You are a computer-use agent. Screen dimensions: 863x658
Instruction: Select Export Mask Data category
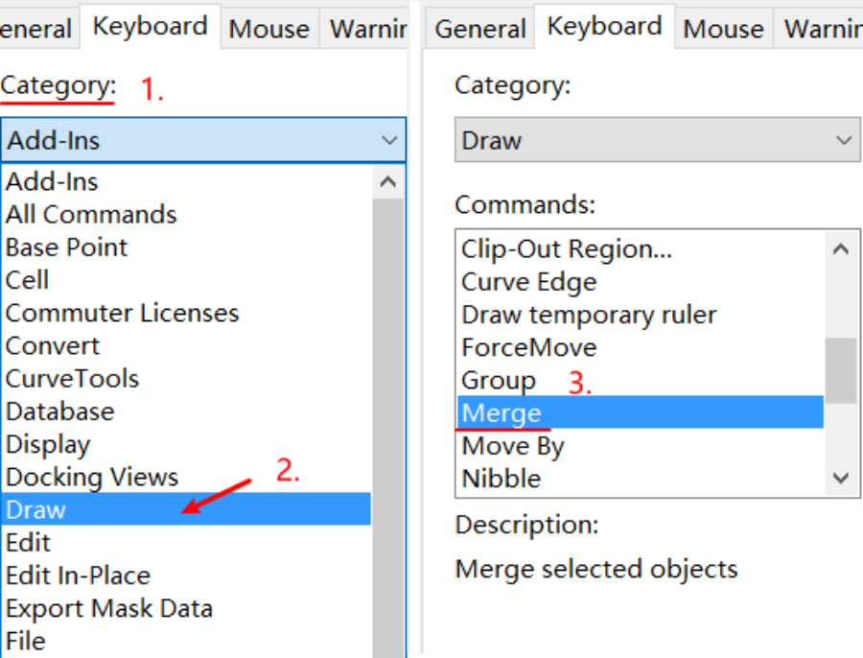coord(108,608)
